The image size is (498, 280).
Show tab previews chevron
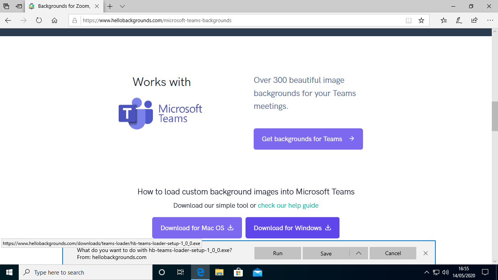[x=122, y=6]
